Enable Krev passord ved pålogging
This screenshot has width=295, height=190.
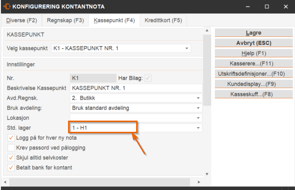(x=11, y=148)
